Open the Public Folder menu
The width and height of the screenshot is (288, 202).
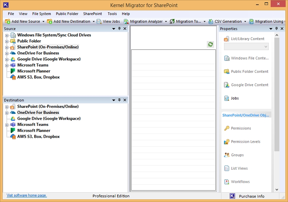point(67,13)
